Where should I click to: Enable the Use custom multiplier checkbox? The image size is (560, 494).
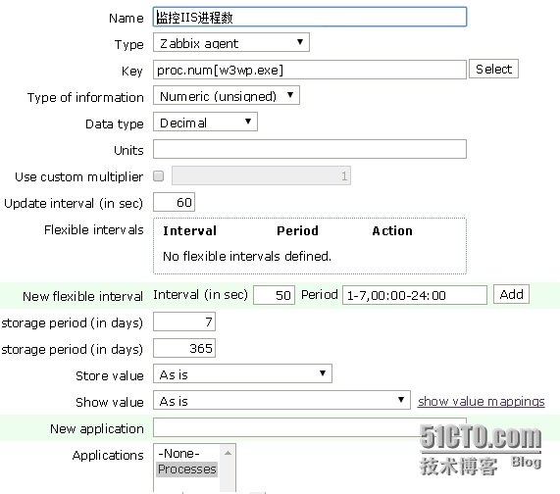(159, 176)
